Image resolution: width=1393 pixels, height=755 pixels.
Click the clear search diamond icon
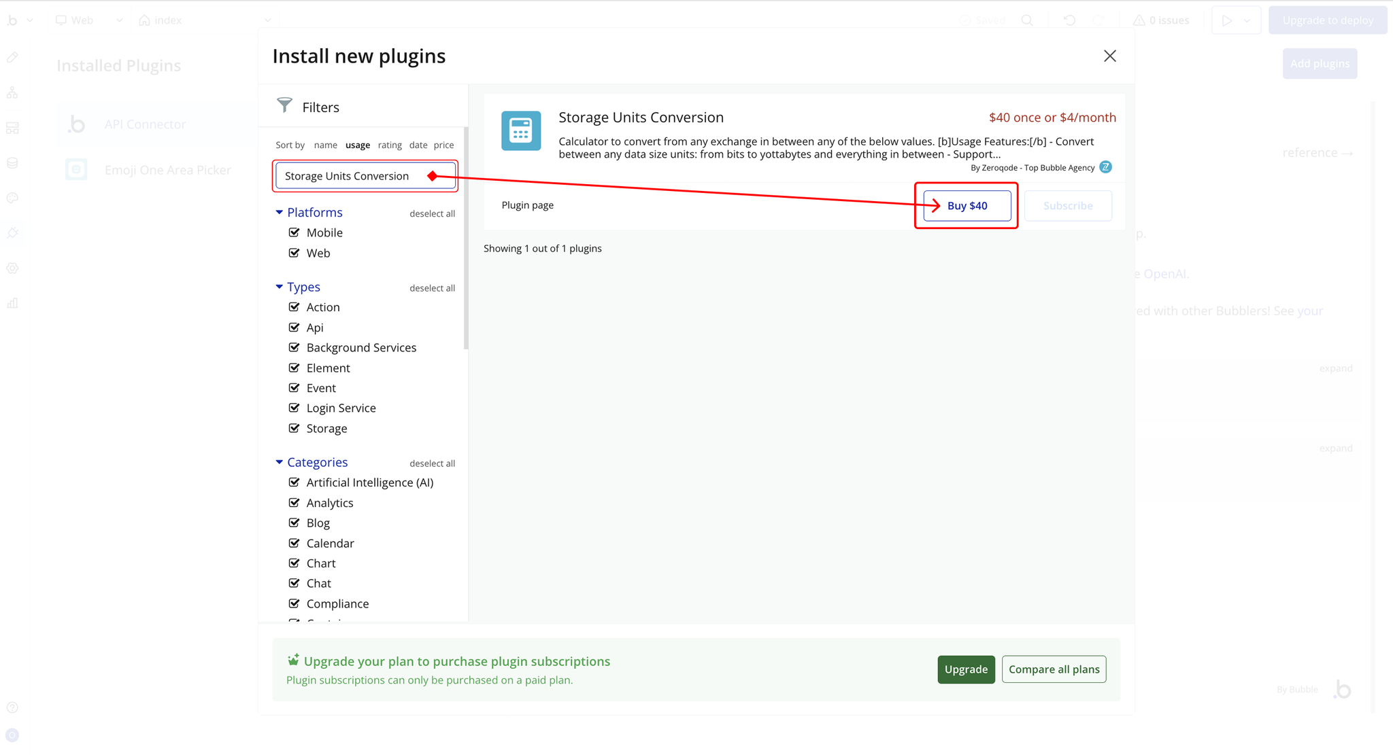point(433,176)
